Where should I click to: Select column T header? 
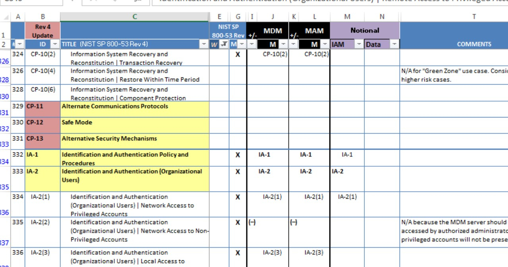pos(474,17)
